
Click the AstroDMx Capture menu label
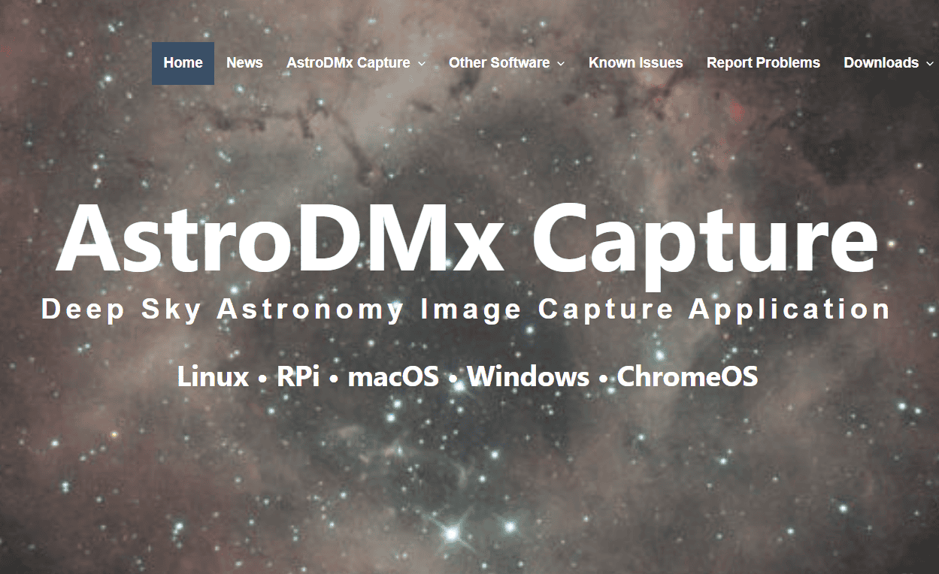[x=348, y=63]
